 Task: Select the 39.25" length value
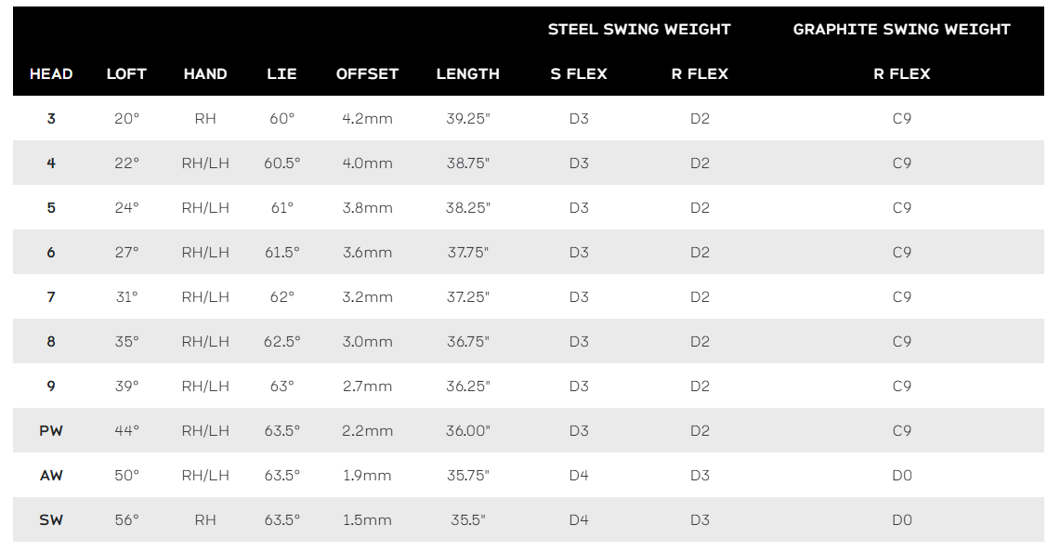pyautogui.click(x=467, y=119)
